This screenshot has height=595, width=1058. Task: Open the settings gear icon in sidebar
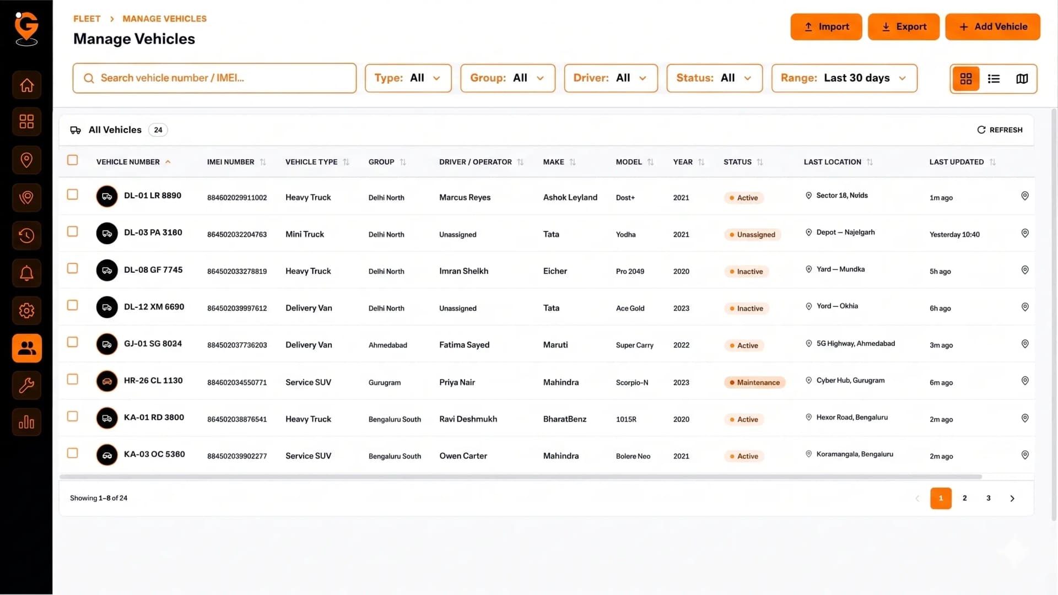point(26,311)
